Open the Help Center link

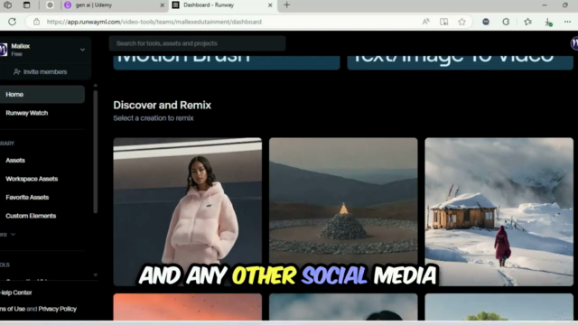[x=16, y=292]
